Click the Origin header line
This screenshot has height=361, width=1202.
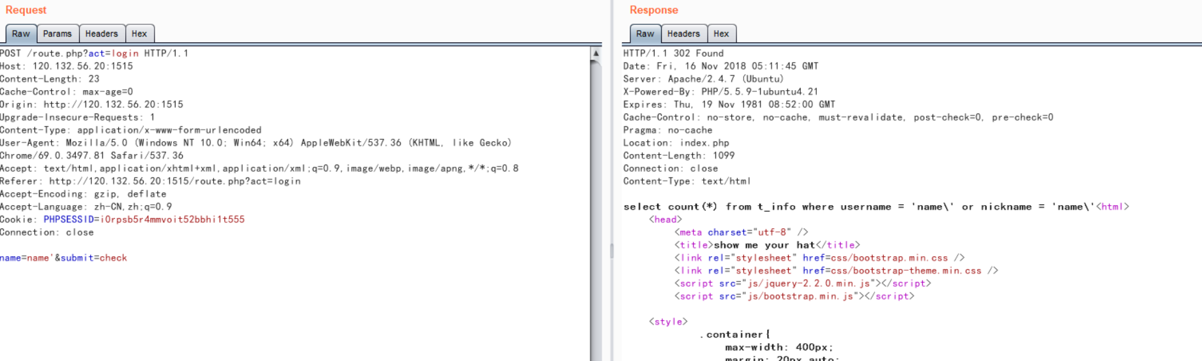coord(92,105)
